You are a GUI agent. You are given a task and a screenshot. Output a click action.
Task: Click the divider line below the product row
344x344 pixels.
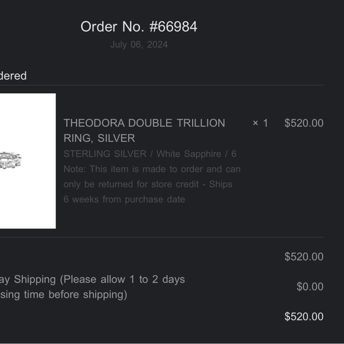tap(162, 237)
